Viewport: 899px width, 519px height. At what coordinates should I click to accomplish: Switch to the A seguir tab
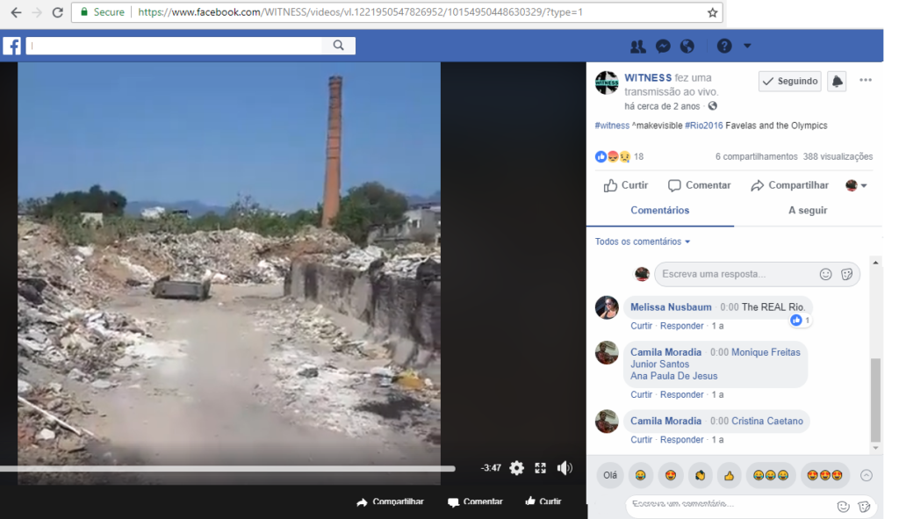[807, 211]
